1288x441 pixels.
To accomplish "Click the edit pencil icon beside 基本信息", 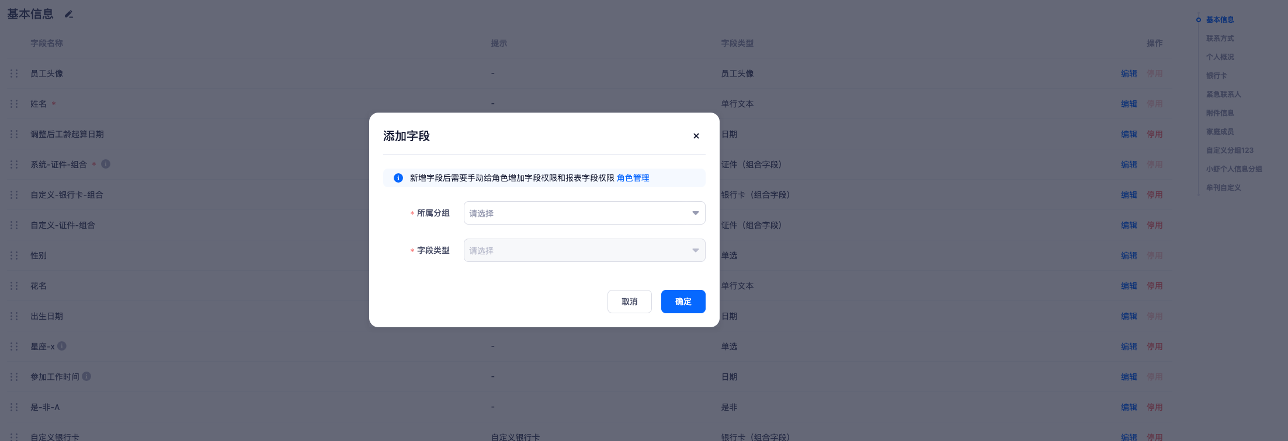I will click(x=69, y=15).
